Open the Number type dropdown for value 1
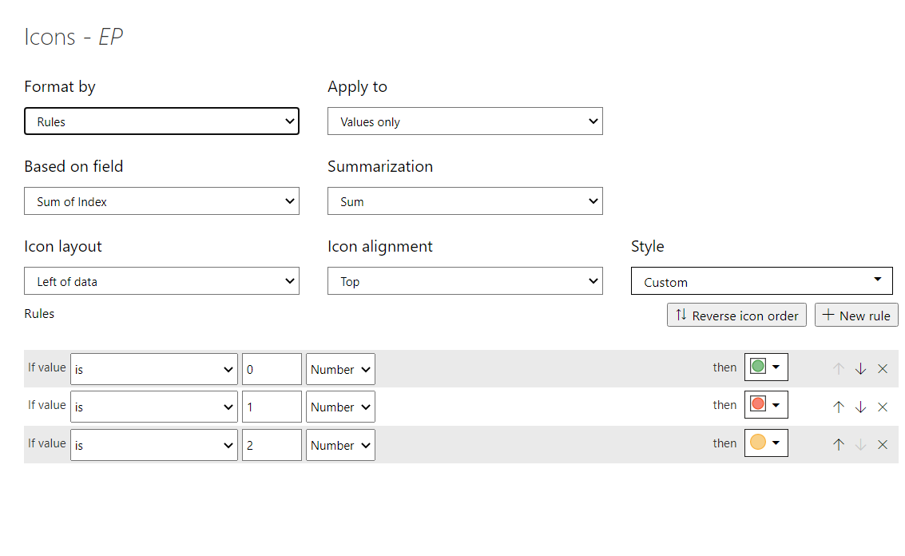Viewport: 905px width, 556px height. coord(340,407)
